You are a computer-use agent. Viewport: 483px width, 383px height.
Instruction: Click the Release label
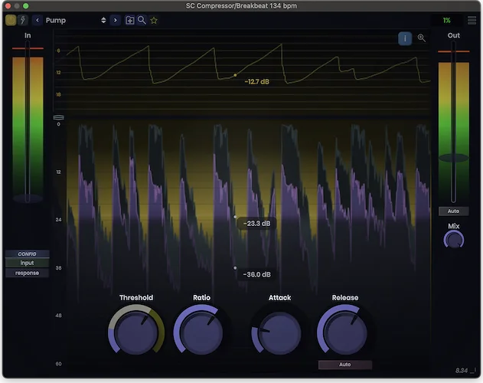[x=345, y=297]
